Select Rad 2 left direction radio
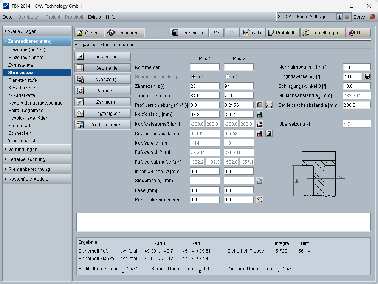Screen dimensions: 378x284 click(228, 76)
